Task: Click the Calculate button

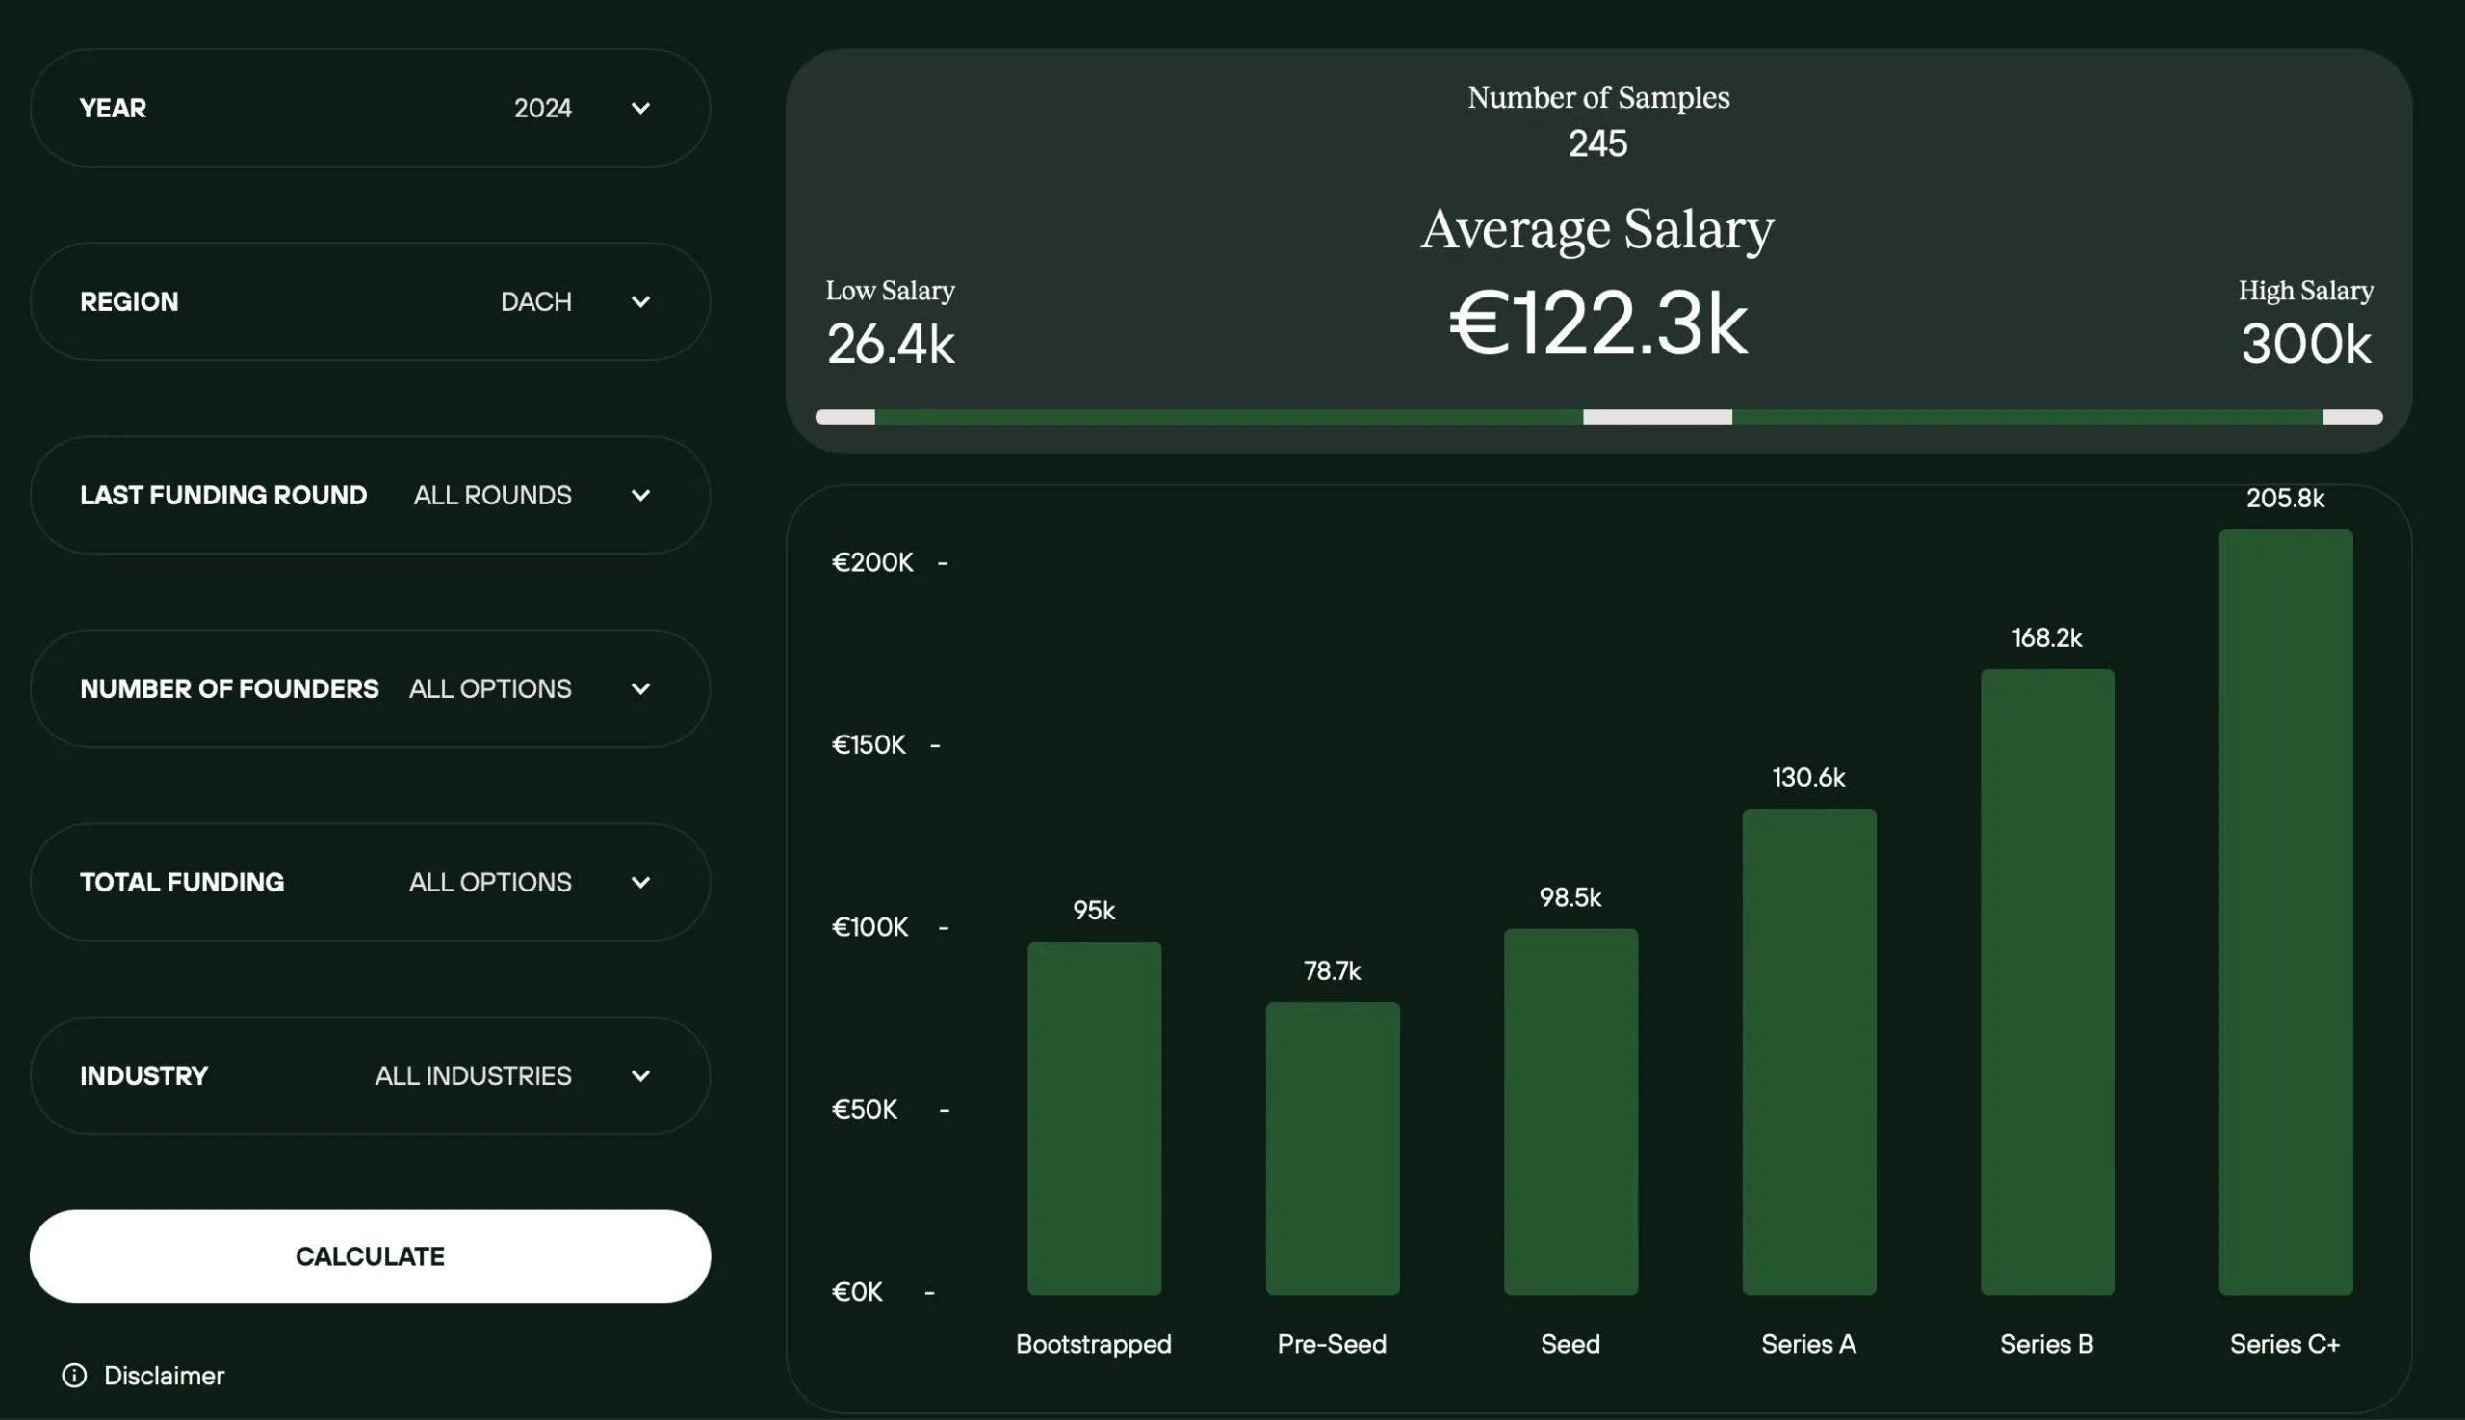Action: [x=369, y=1256]
